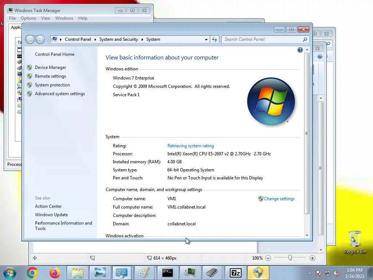The width and height of the screenshot is (373, 280).
Task: Open Advanced system settings
Action: pyautogui.click(x=60, y=94)
